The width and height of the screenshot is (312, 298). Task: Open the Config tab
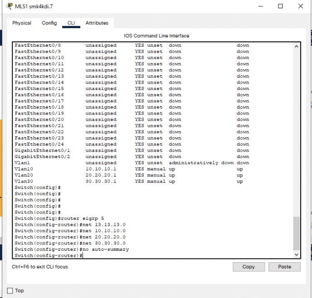(49, 23)
